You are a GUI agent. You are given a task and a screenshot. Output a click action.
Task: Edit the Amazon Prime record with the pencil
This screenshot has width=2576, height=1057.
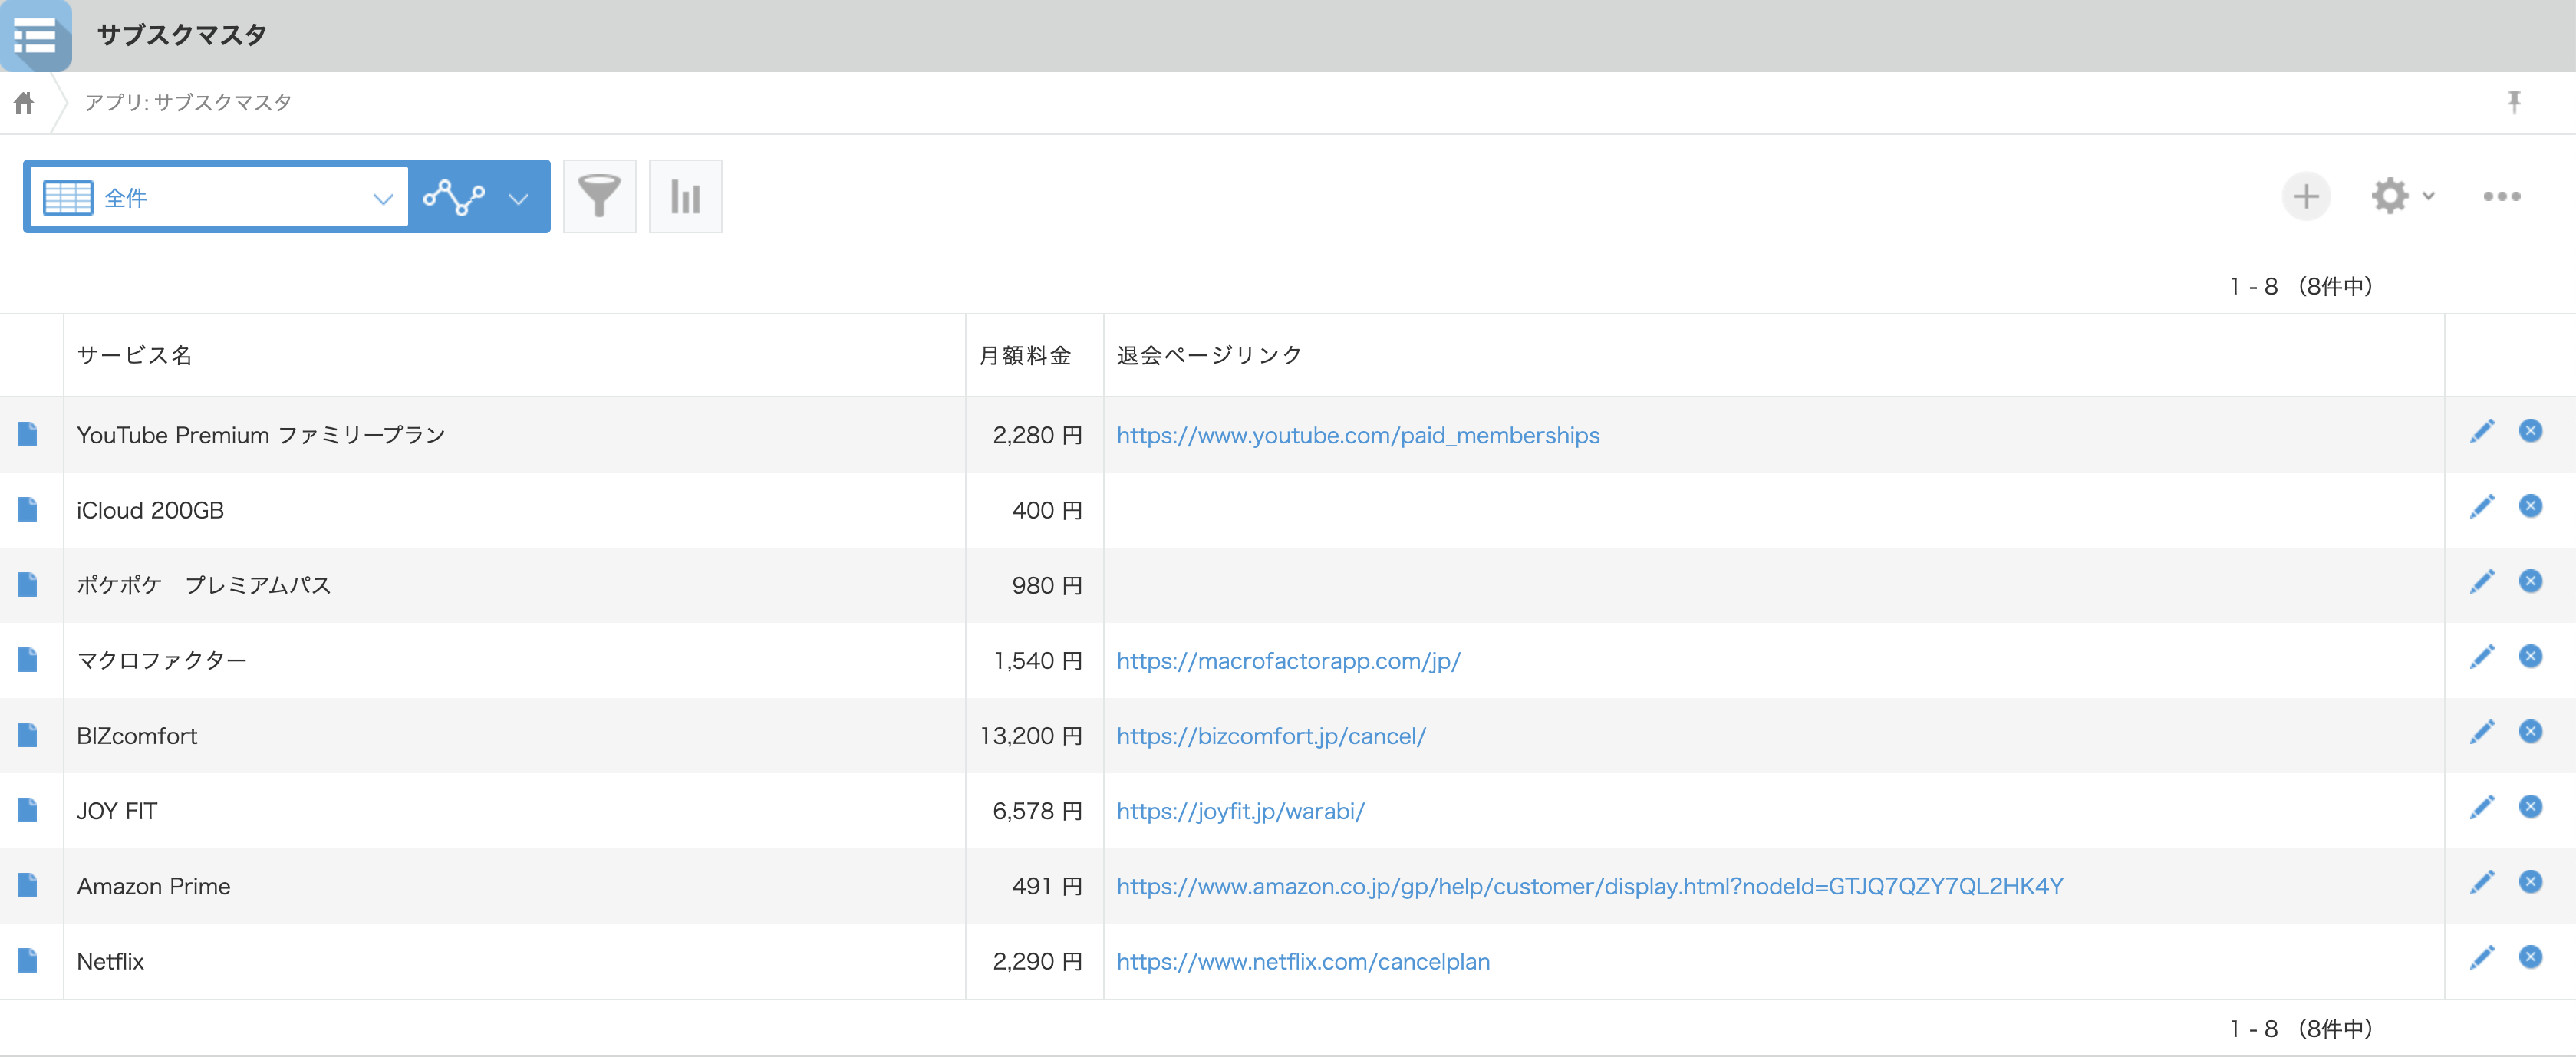pyautogui.click(x=2482, y=881)
